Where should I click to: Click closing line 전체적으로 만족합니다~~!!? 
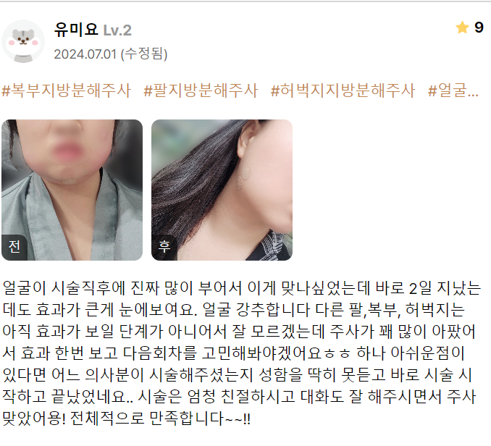[x=160, y=418]
